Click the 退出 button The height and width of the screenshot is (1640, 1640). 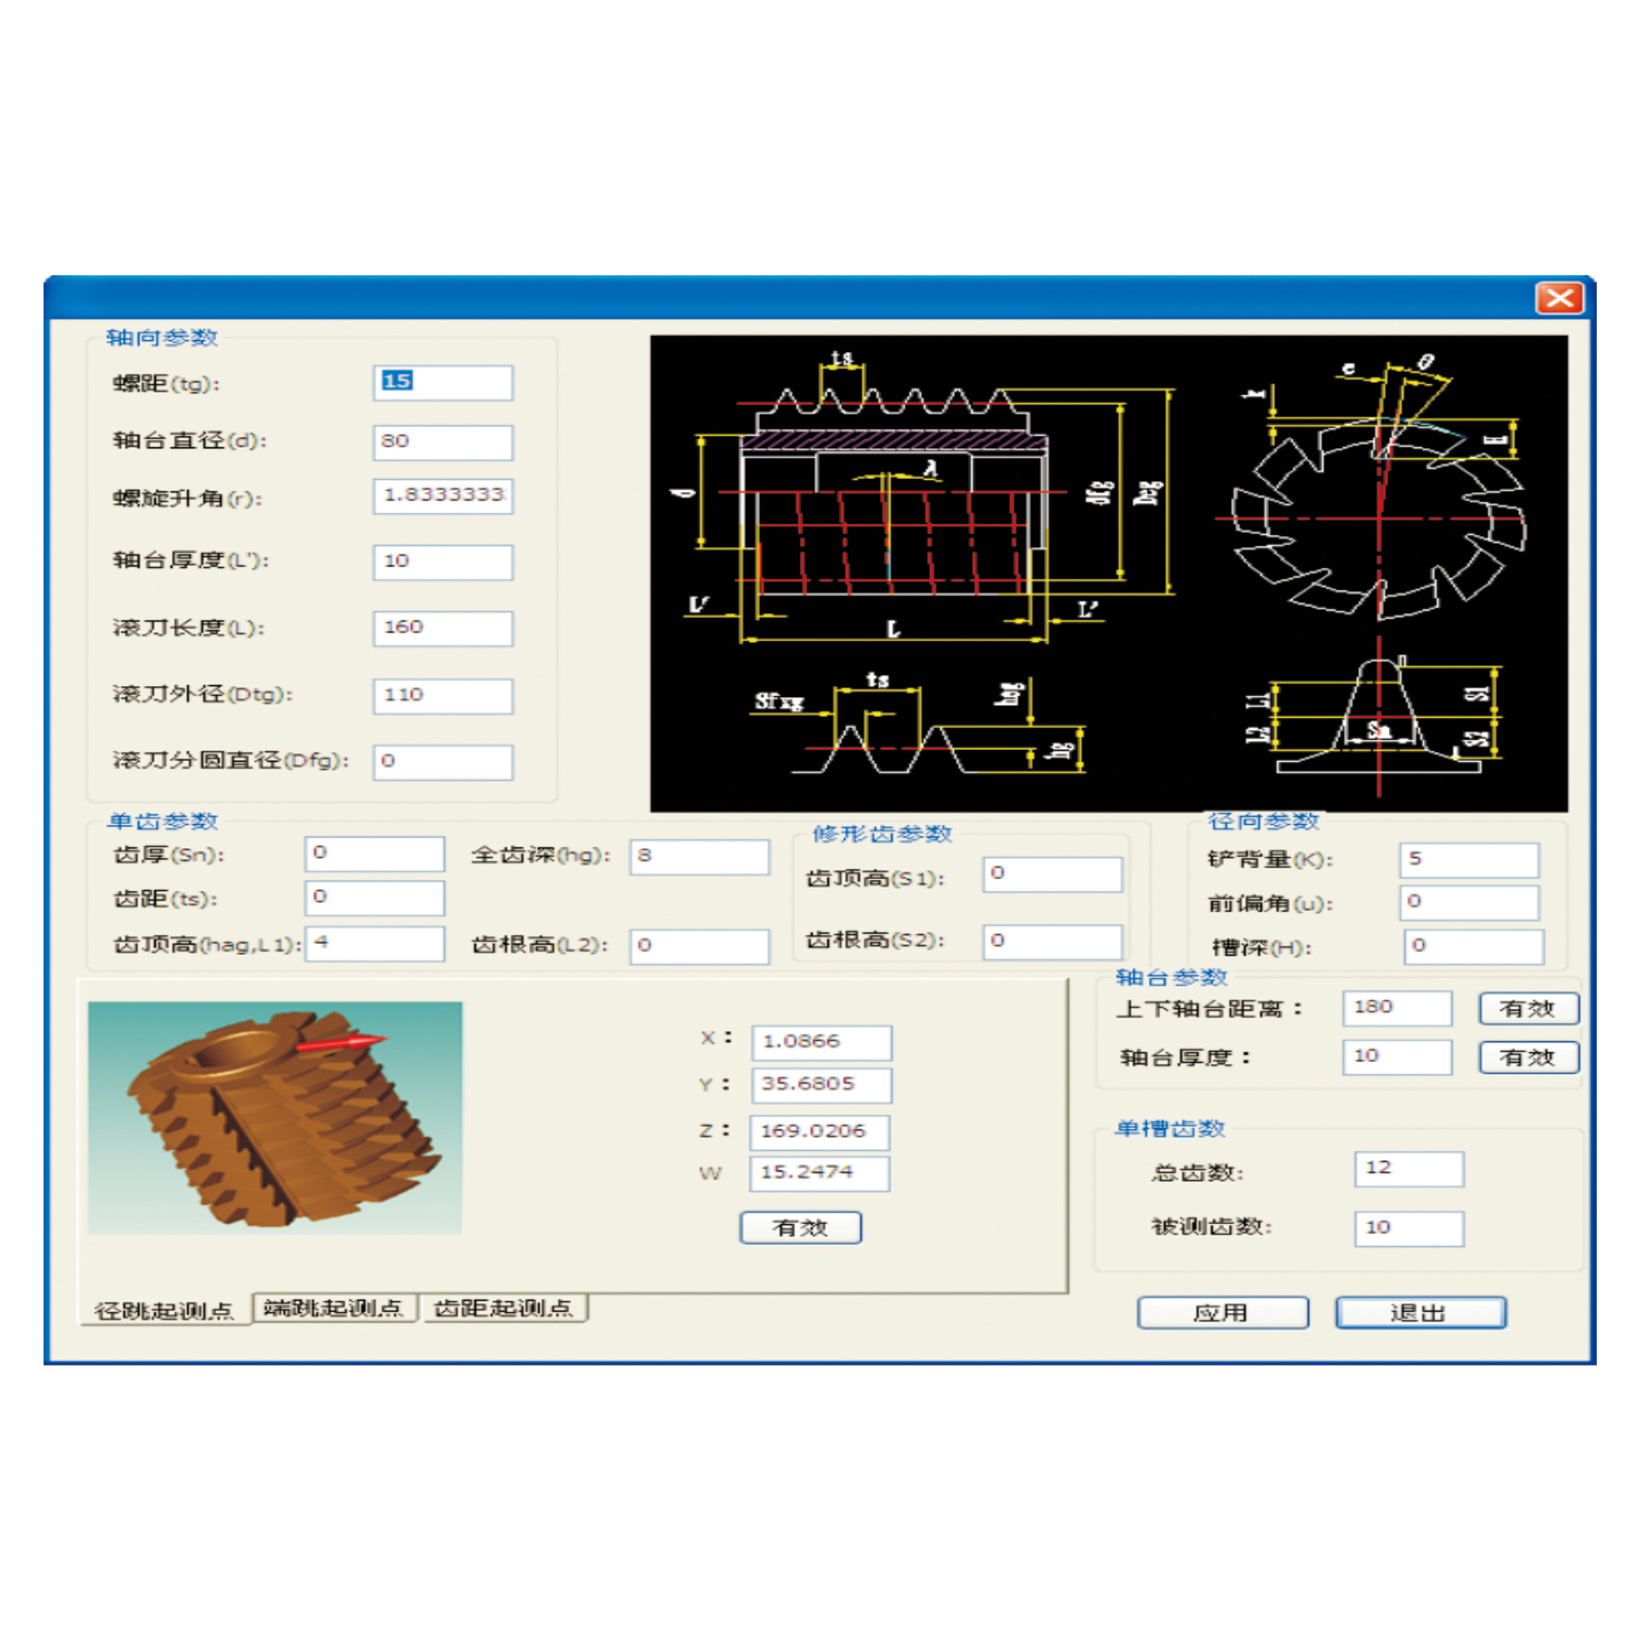point(1420,1312)
